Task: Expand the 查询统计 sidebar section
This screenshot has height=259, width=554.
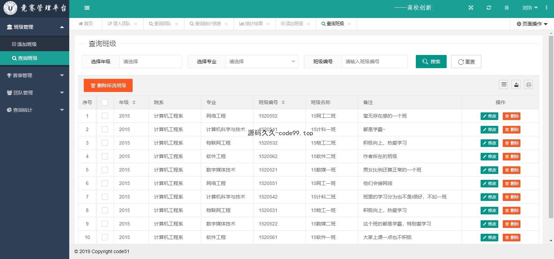Action: click(x=35, y=110)
